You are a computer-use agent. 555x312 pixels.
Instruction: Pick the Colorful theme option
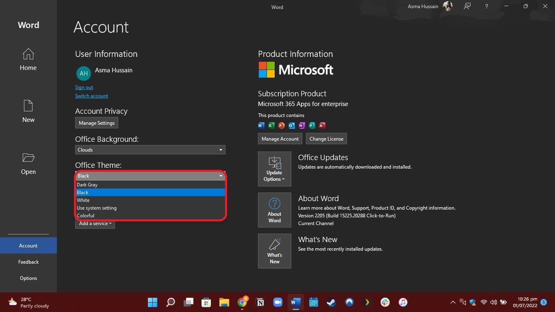point(86,216)
